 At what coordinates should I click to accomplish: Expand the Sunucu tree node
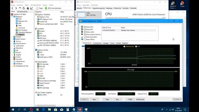(12, 41)
